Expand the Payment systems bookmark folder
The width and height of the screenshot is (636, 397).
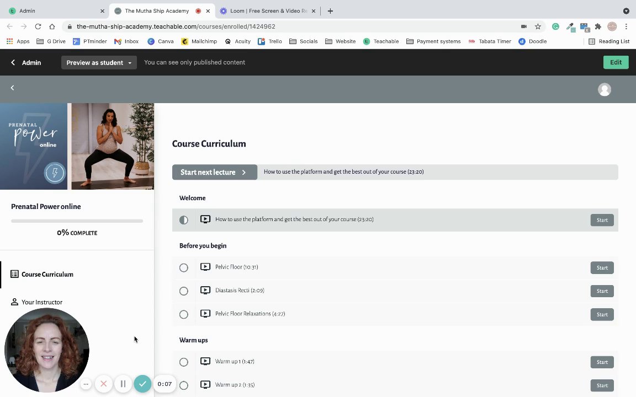[x=433, y=41]
